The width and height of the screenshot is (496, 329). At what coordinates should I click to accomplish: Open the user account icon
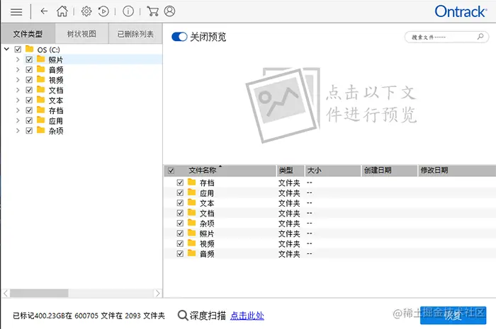click(x=169, y=11)
